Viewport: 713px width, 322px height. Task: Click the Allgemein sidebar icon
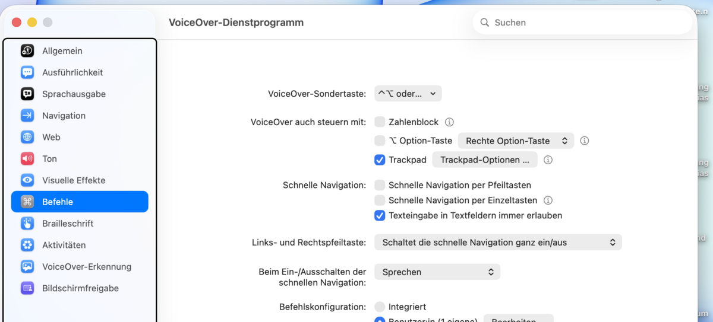click(27, 51)
